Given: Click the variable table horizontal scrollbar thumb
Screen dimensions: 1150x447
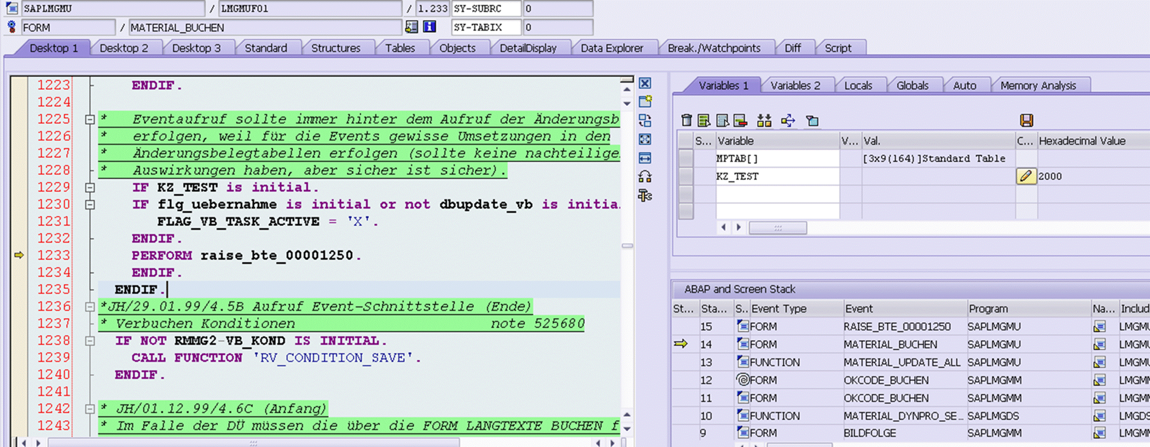Looking at the screenshot, I should [x=778, y=228].
